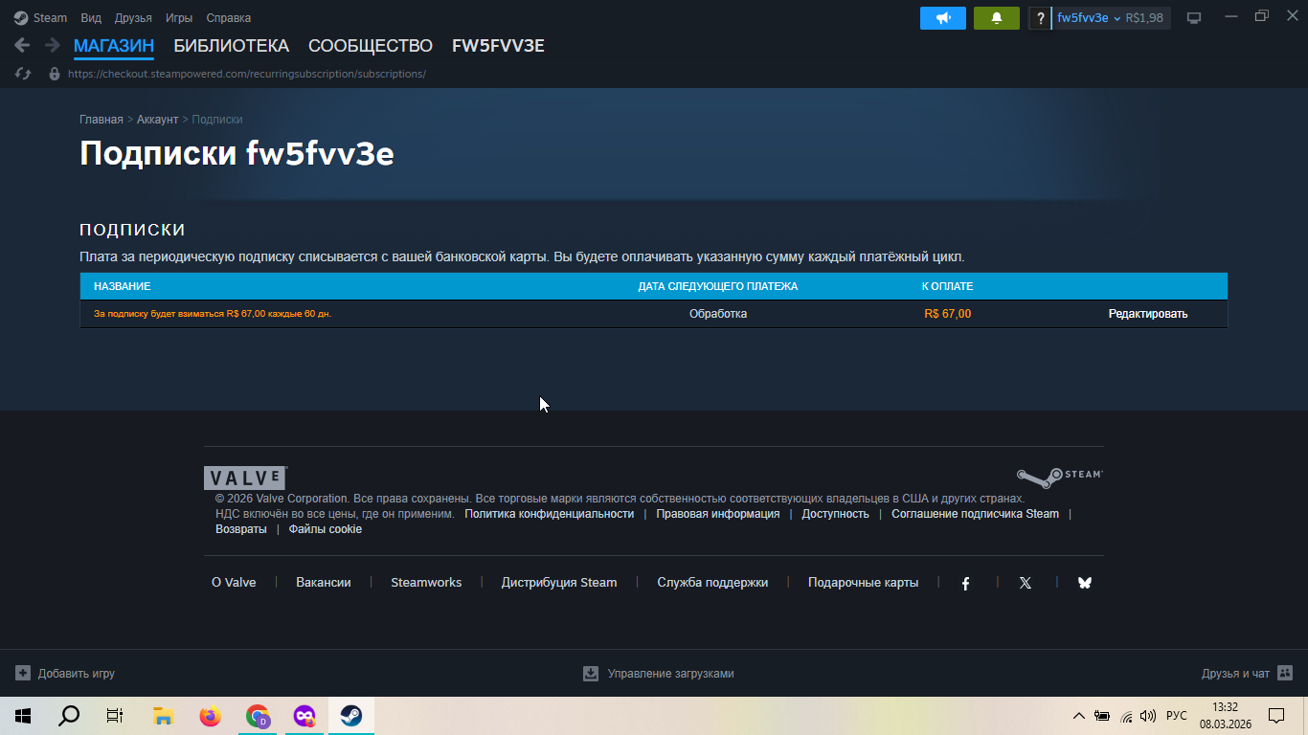Open Служба поддержки footer link

tap(712, 583)
